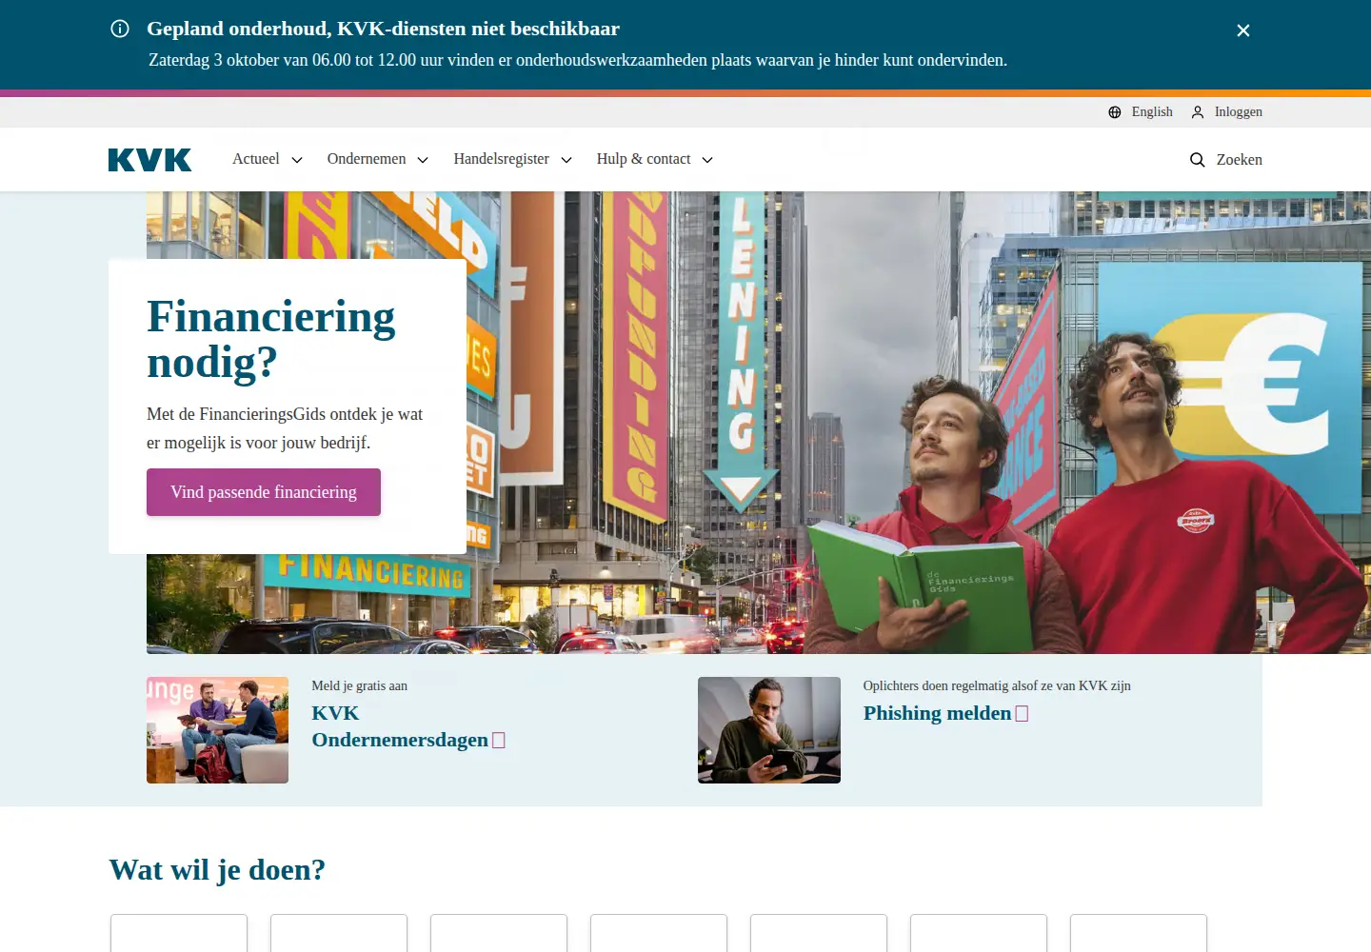Expand the Handelsregister menu chevron
This screenshot has height=952, width=1371.
click(566, 160)
